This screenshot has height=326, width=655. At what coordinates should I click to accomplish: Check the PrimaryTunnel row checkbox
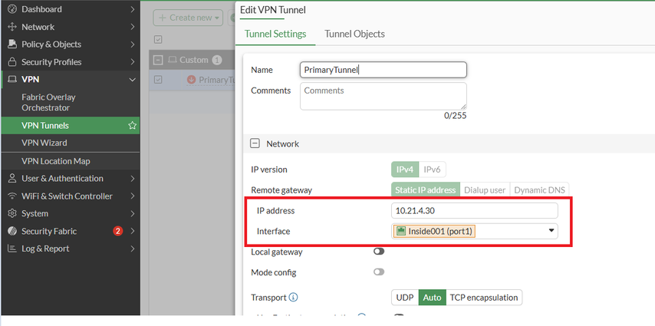tap(159, 79)
